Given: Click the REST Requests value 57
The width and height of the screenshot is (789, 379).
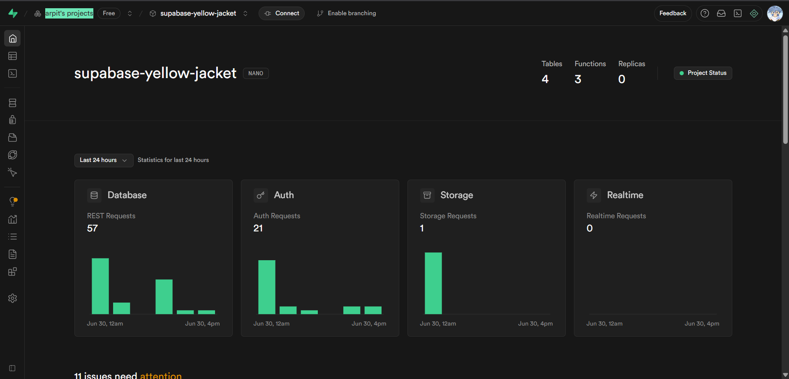Looking at the screenshot, I should [93, 229].
